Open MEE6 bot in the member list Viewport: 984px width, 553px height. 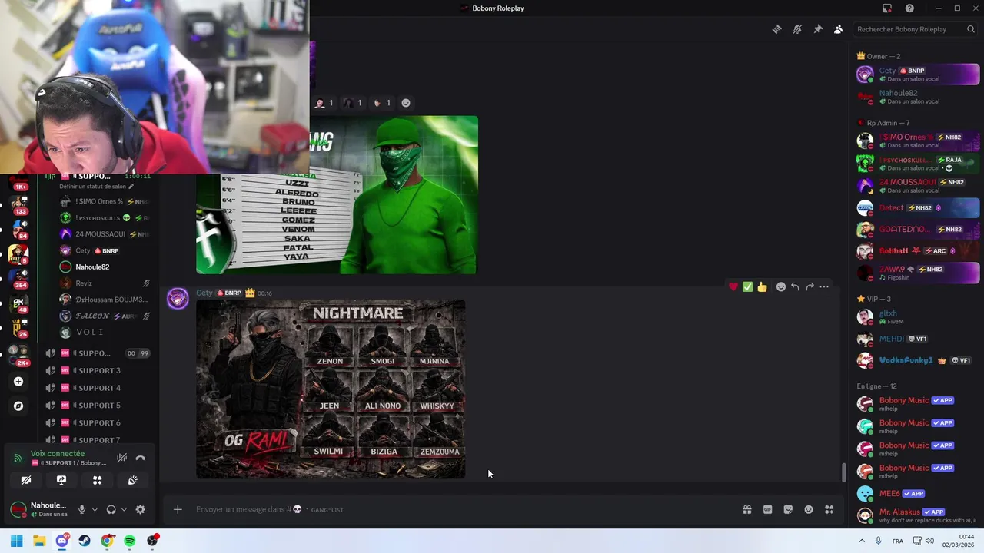(x=918, y=494)
